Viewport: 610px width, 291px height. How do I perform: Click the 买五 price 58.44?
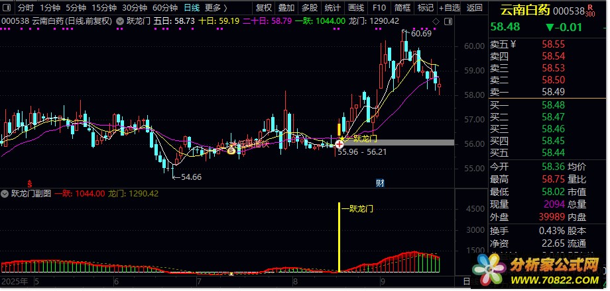pyautogui.click(x=553, y=153)
